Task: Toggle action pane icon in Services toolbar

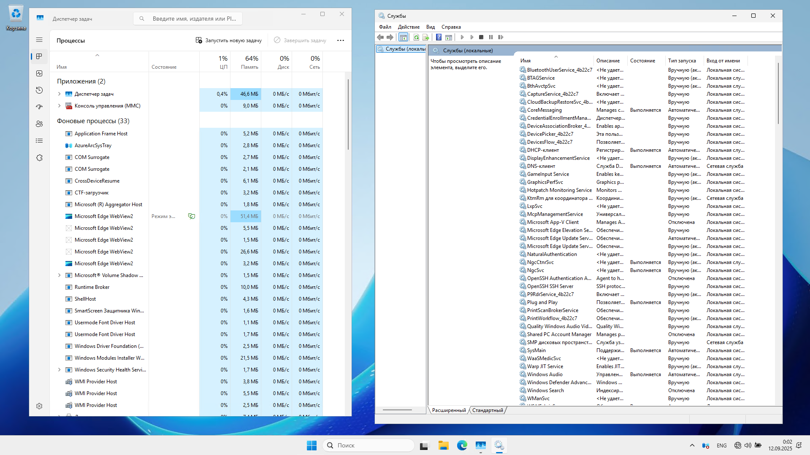Action: [x=449, y=37]
